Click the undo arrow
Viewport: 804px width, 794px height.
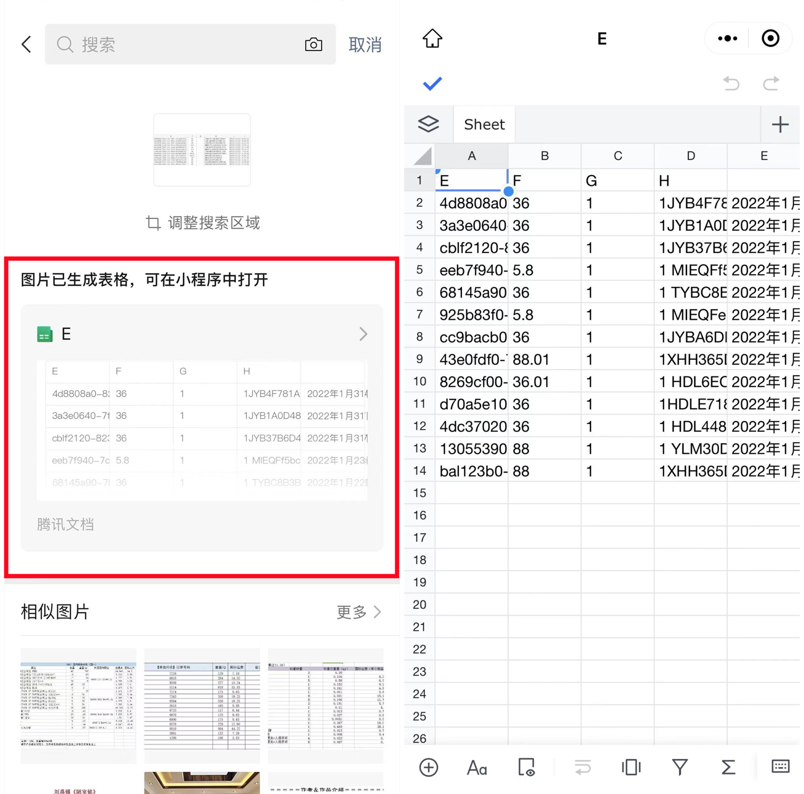pyautogui.click(x=731, y=84)
